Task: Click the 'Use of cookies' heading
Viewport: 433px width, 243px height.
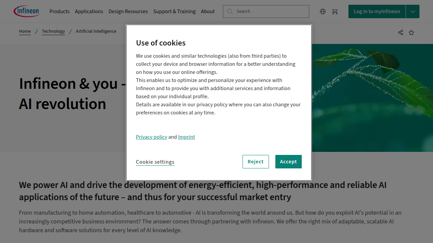Action: [161, 43]
